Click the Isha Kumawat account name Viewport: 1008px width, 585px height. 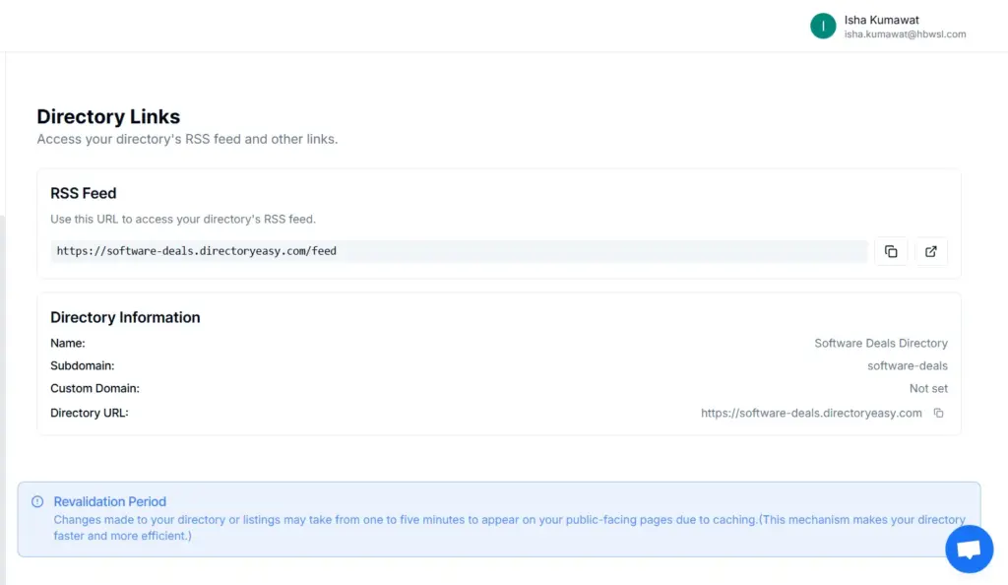[x=881, y=19]
